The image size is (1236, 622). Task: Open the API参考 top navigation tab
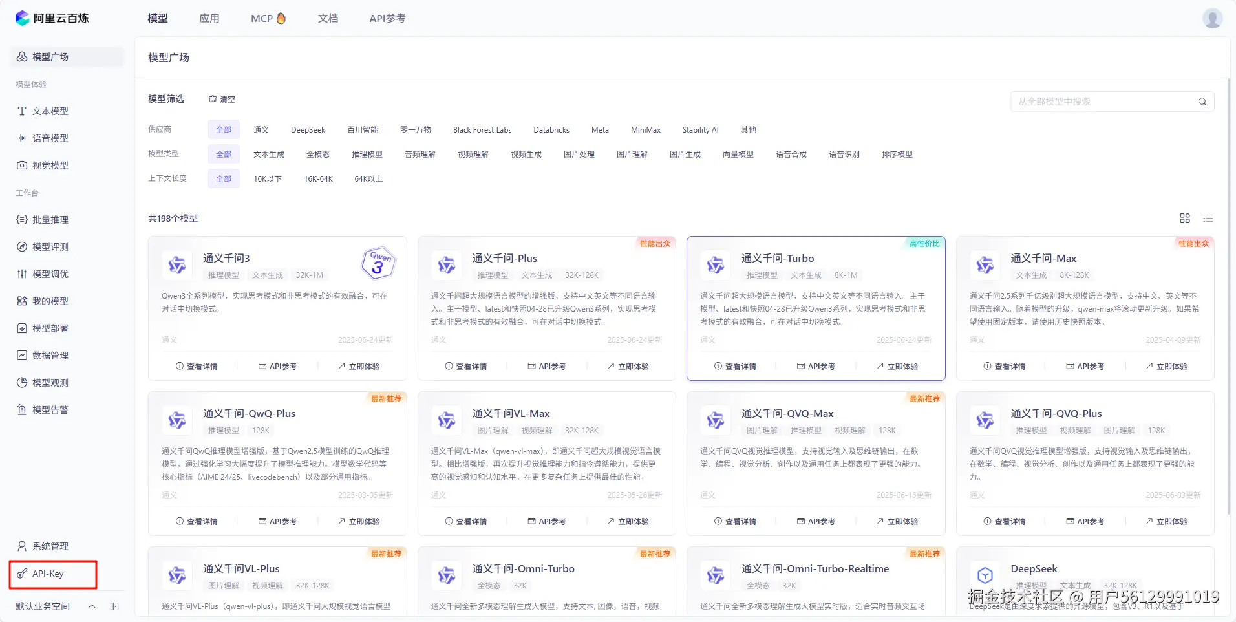(387, 18)
